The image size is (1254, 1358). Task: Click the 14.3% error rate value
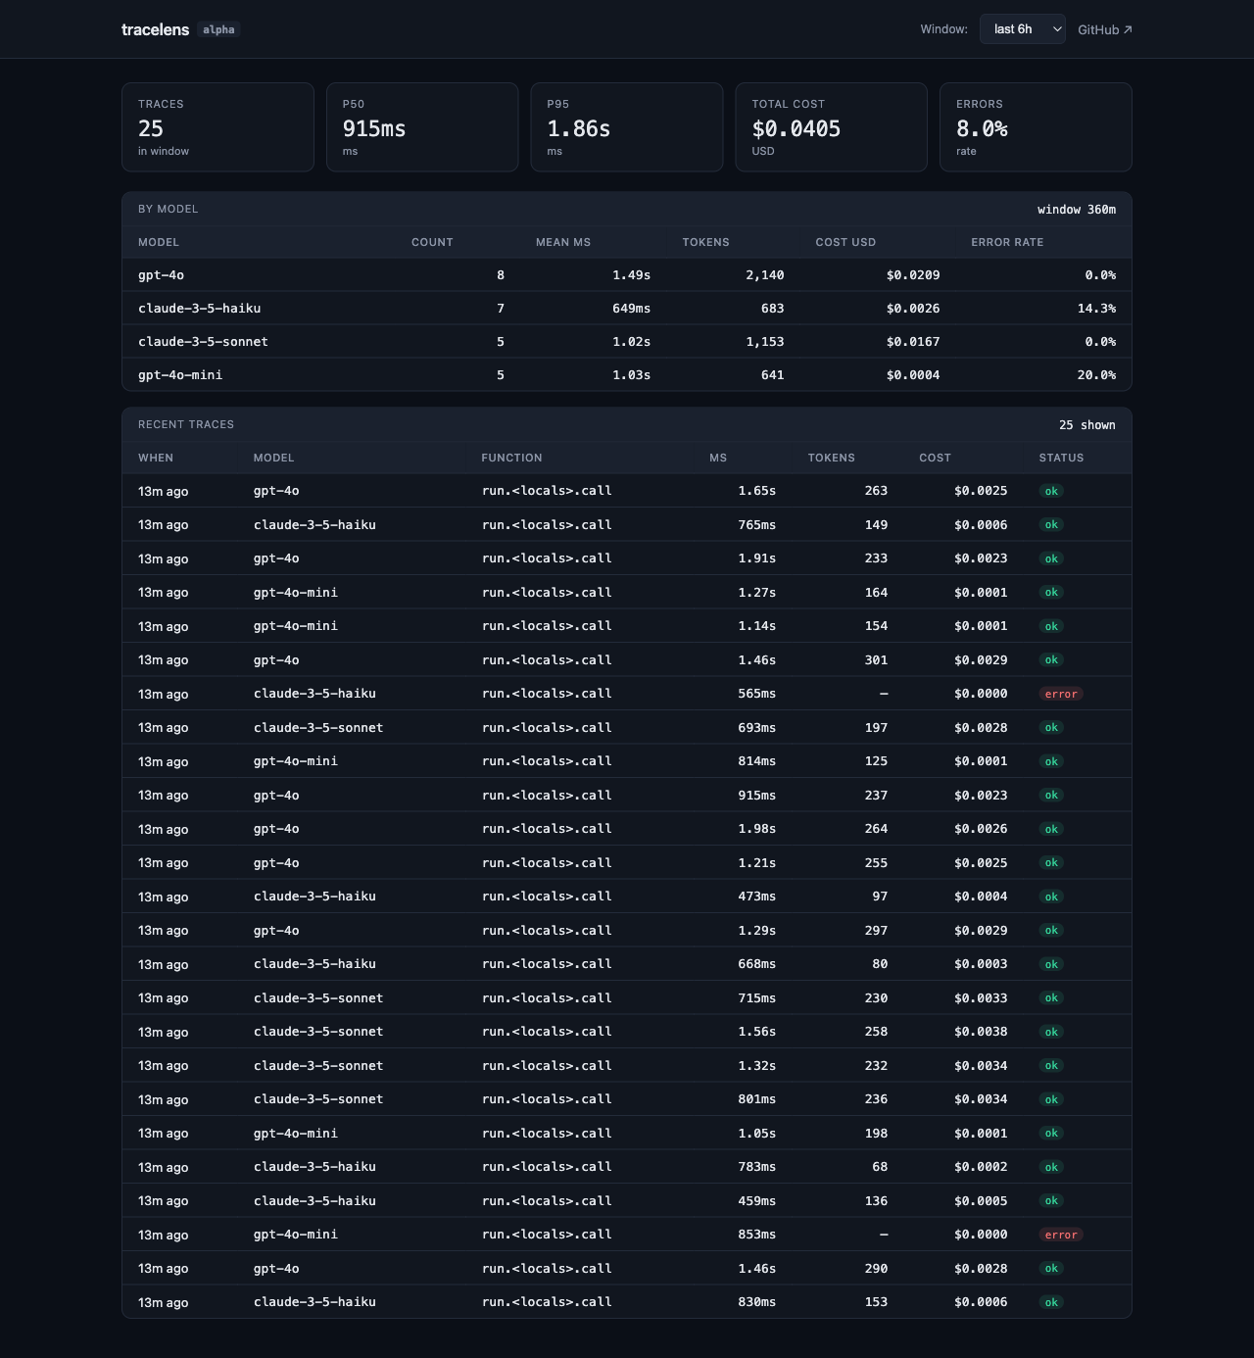[x=1096, y=309]
